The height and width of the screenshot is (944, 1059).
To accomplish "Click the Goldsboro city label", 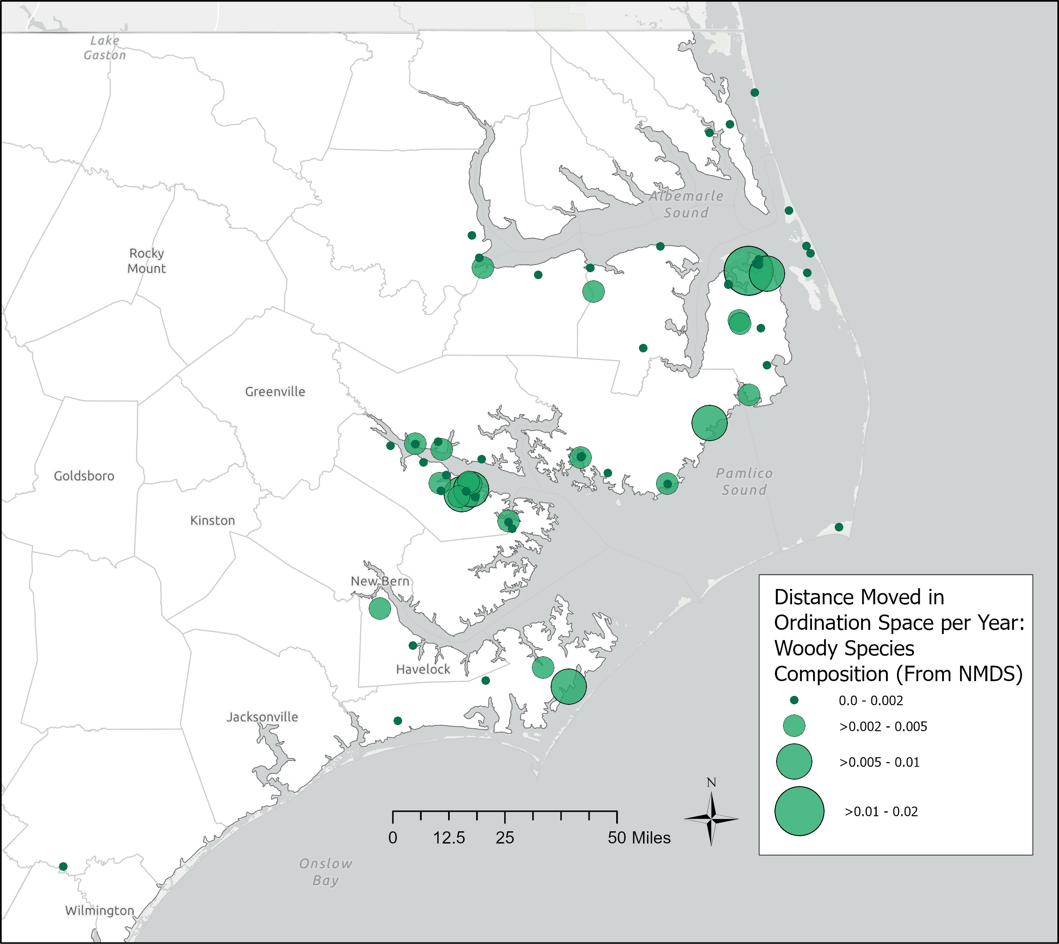I will pos(84,476).
